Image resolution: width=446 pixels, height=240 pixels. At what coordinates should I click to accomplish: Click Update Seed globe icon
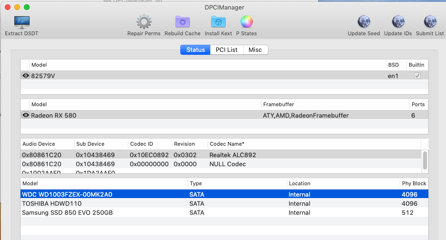(364, 22)
